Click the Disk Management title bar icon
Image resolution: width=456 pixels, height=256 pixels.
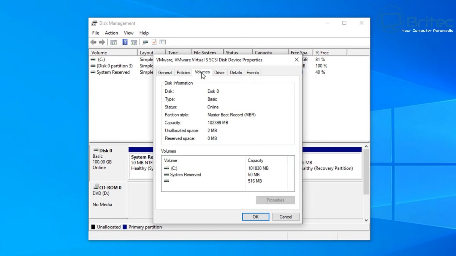click(94, 23)
